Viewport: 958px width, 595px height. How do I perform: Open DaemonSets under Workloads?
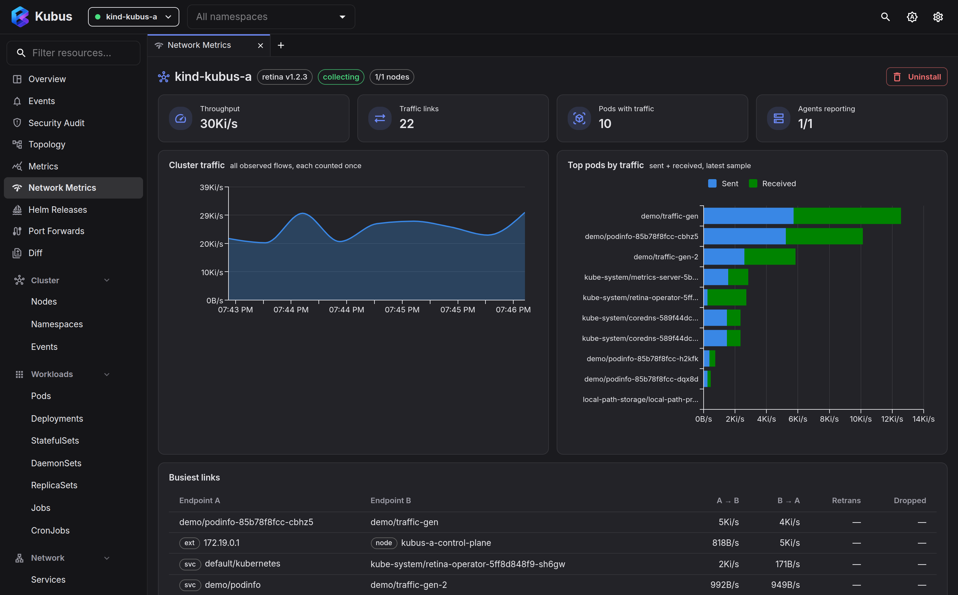click(x=56, y=463)
